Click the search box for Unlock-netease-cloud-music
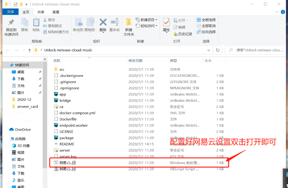 pos(254,50)
